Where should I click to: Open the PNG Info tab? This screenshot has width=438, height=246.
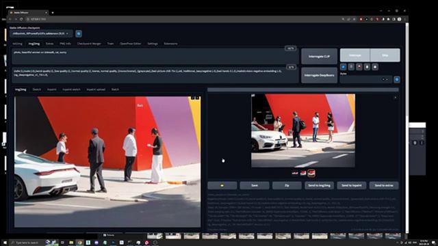pyautogui.click(x=66, y=44)
